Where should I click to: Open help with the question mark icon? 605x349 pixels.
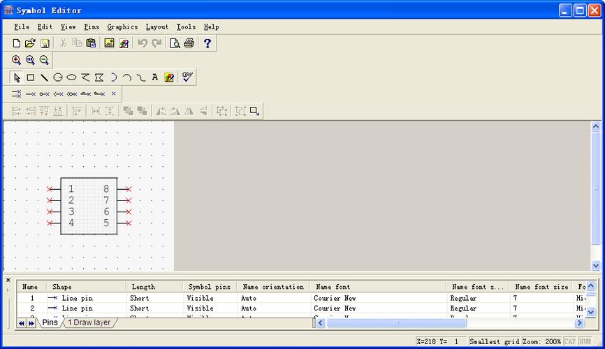click(207, 43)
